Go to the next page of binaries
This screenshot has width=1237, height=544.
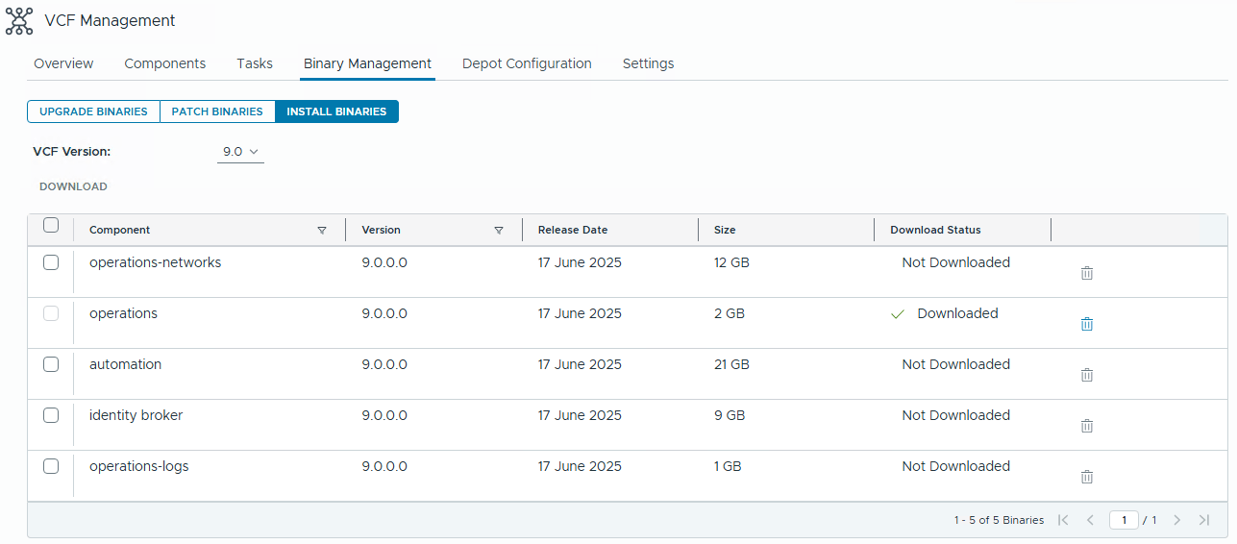click(1176, 520)
